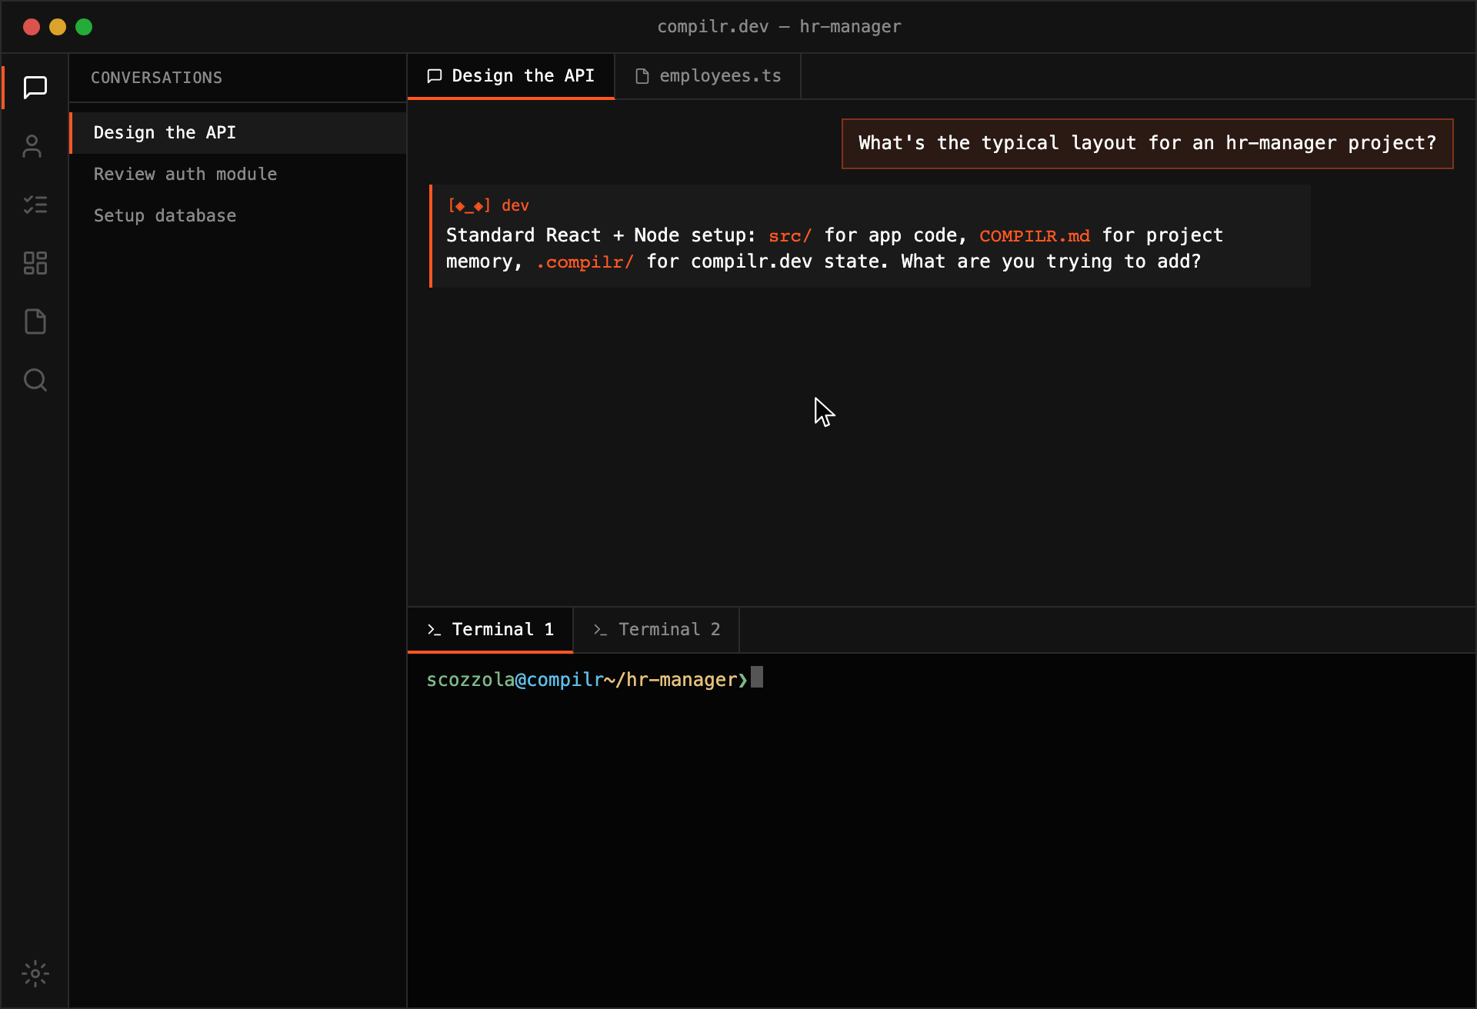The height and width of the screenshot is (1009, 1477).
Task: Click the user message about hr-manager layout
Action: click(1147, 144)
